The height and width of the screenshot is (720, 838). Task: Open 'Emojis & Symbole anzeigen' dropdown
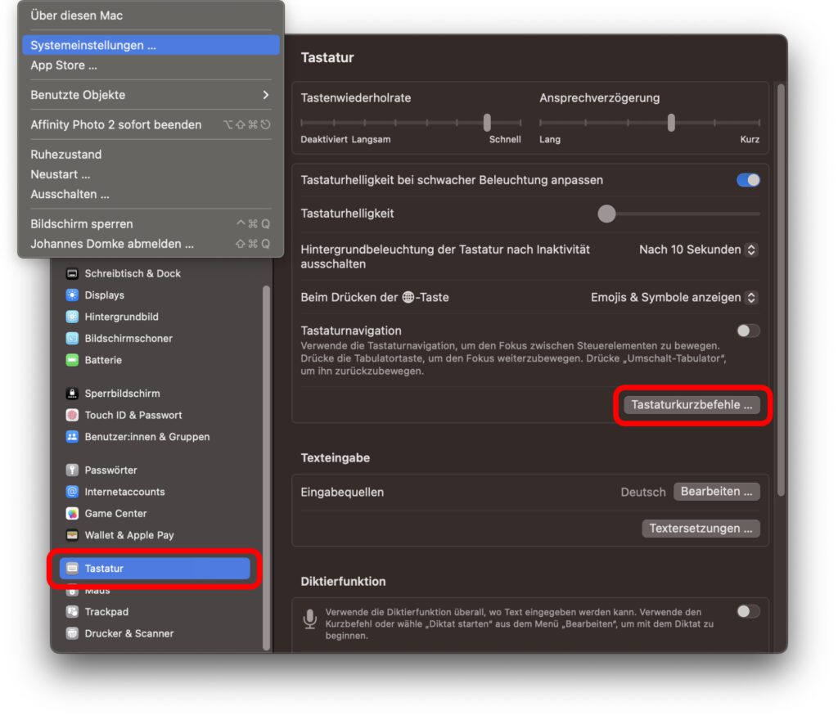pyautogui.click(x=674, y=298)
